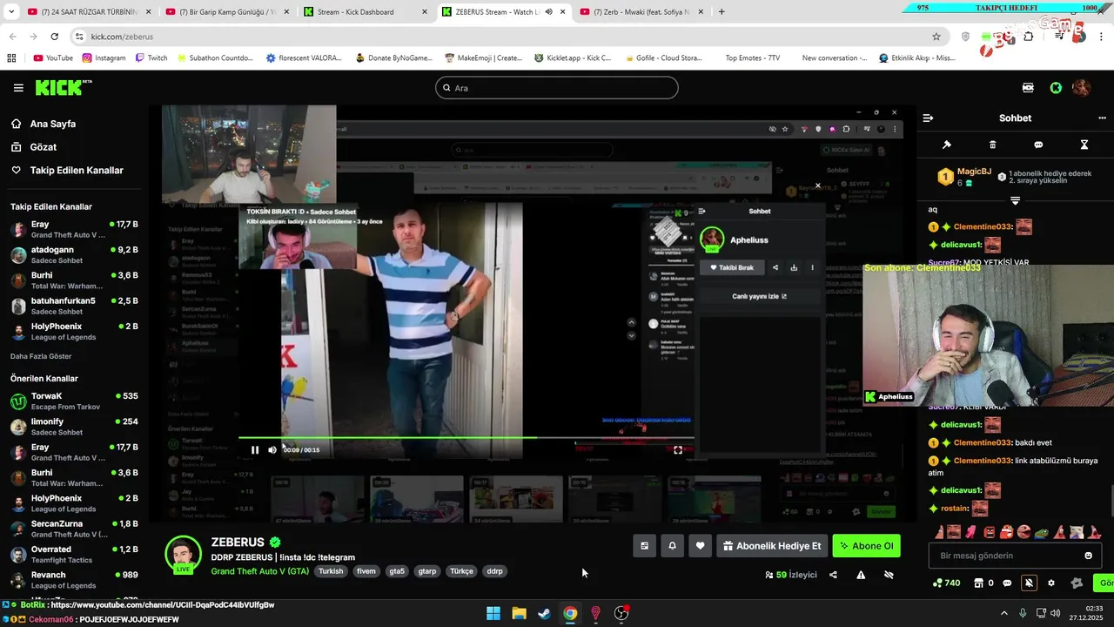Bookmark this page star icon
Viewport: 1114px width, 627px height.
pos(936,37)
